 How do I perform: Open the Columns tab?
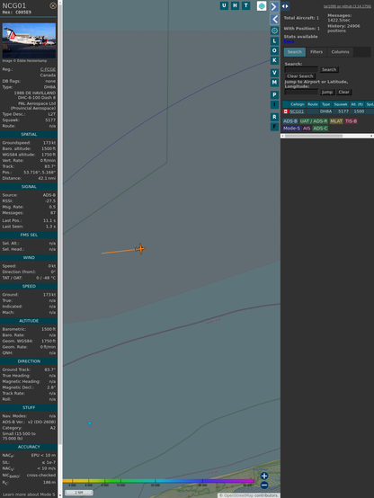(x=340, y=52)
